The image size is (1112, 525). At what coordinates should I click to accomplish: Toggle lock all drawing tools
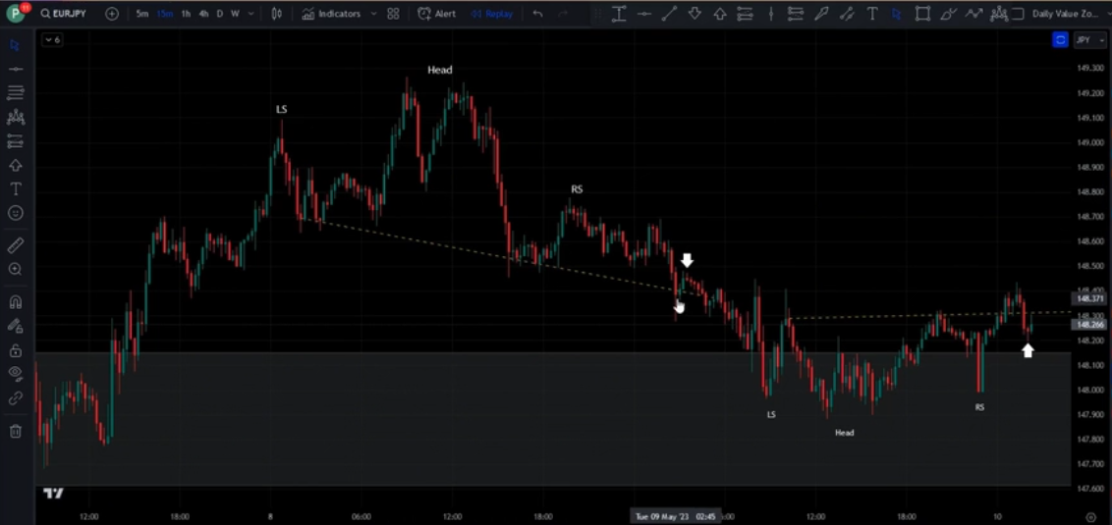[16, 350]
